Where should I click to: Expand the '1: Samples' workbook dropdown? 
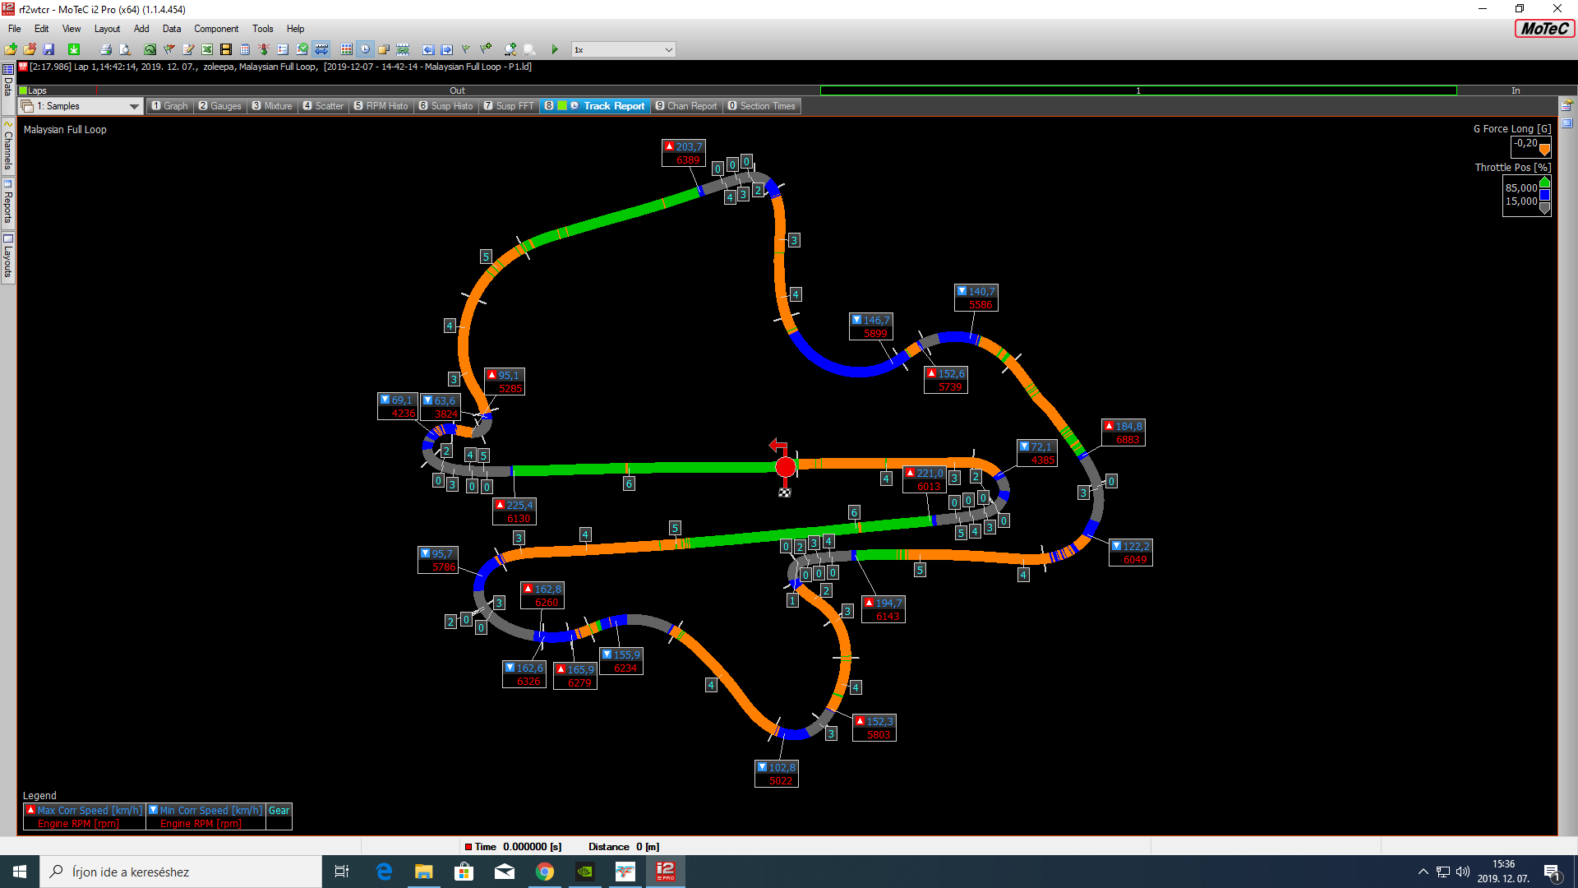point(133,106)
